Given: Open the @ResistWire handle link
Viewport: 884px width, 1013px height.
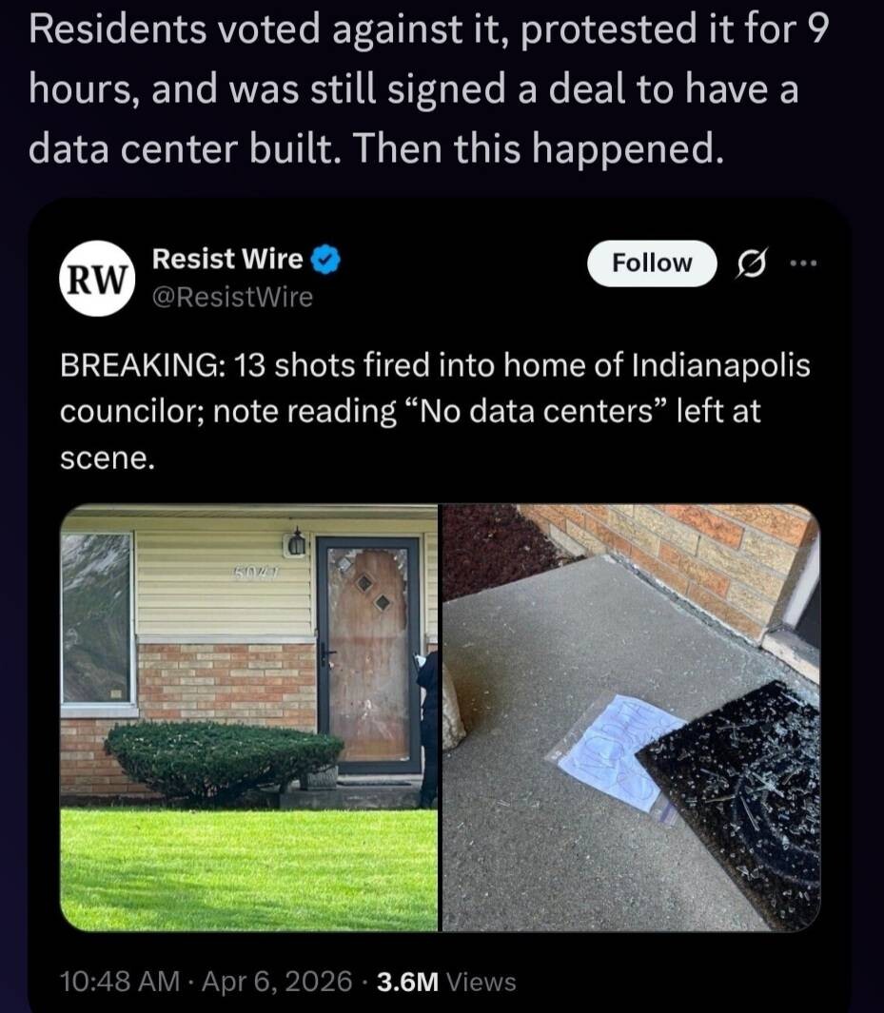Looking at the screenshot, I should click(232, 297).
